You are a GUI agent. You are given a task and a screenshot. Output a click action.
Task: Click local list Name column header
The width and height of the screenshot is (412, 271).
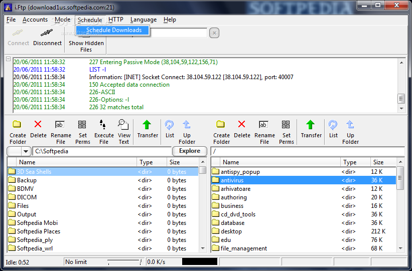(76, 162)
